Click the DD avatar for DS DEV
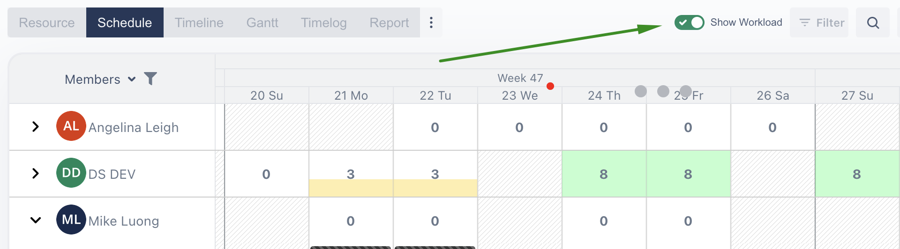This screenshot has width=900, height=249. (71, 173)
